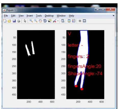The image size is (118, 109).
Task: Click the Show Plot Tools icon
Action: pos(84,21)
